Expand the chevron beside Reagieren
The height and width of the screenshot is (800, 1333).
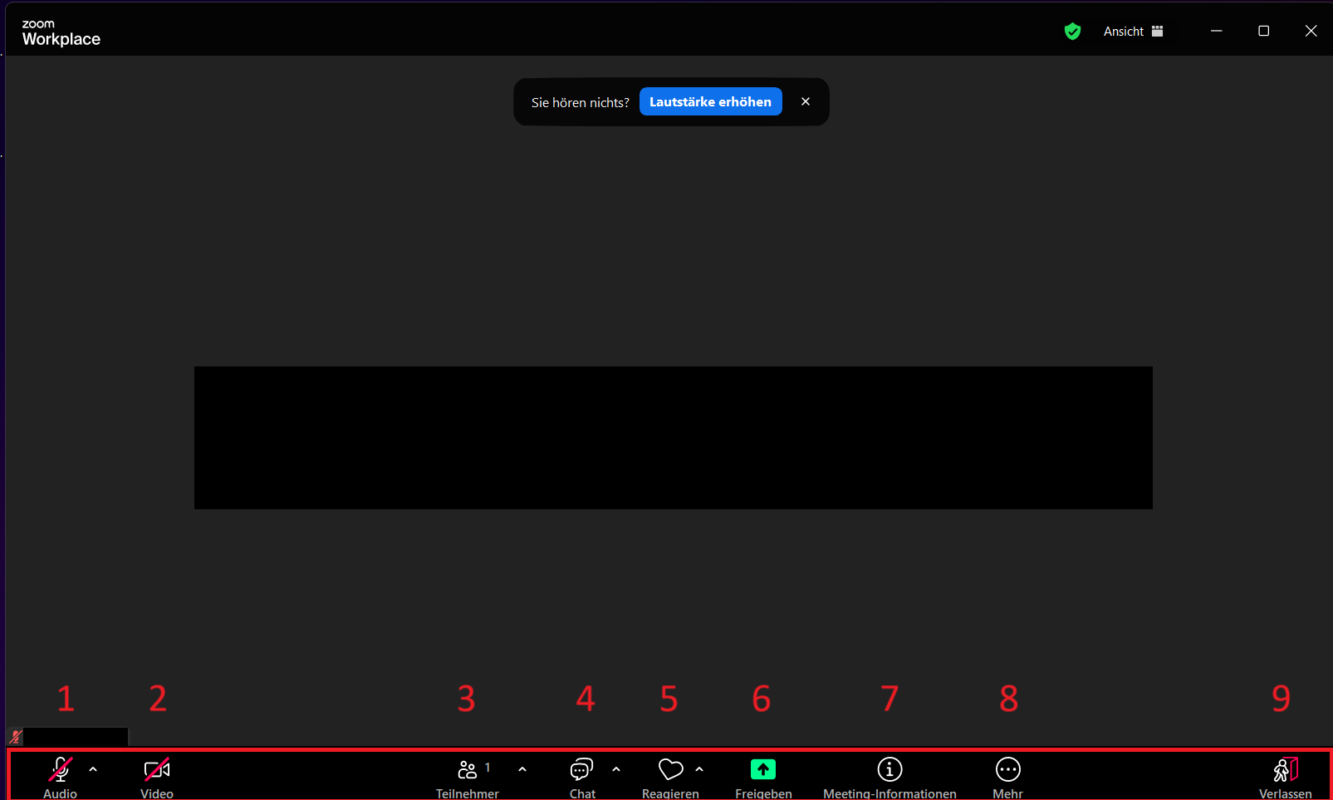coord(699,769)
